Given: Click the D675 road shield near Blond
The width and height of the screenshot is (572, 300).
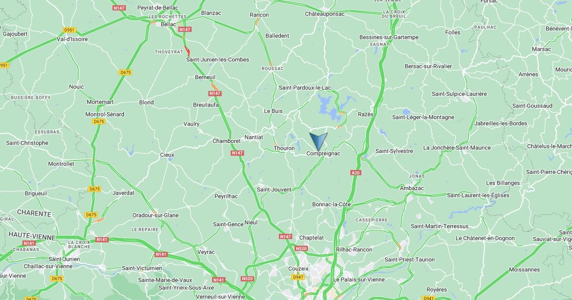Looking at the screenshot, I should pyautogui.click(x=126, y=72).
